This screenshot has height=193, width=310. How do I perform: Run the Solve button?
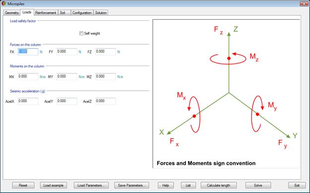pyautogui.click(x=258, y=185)
